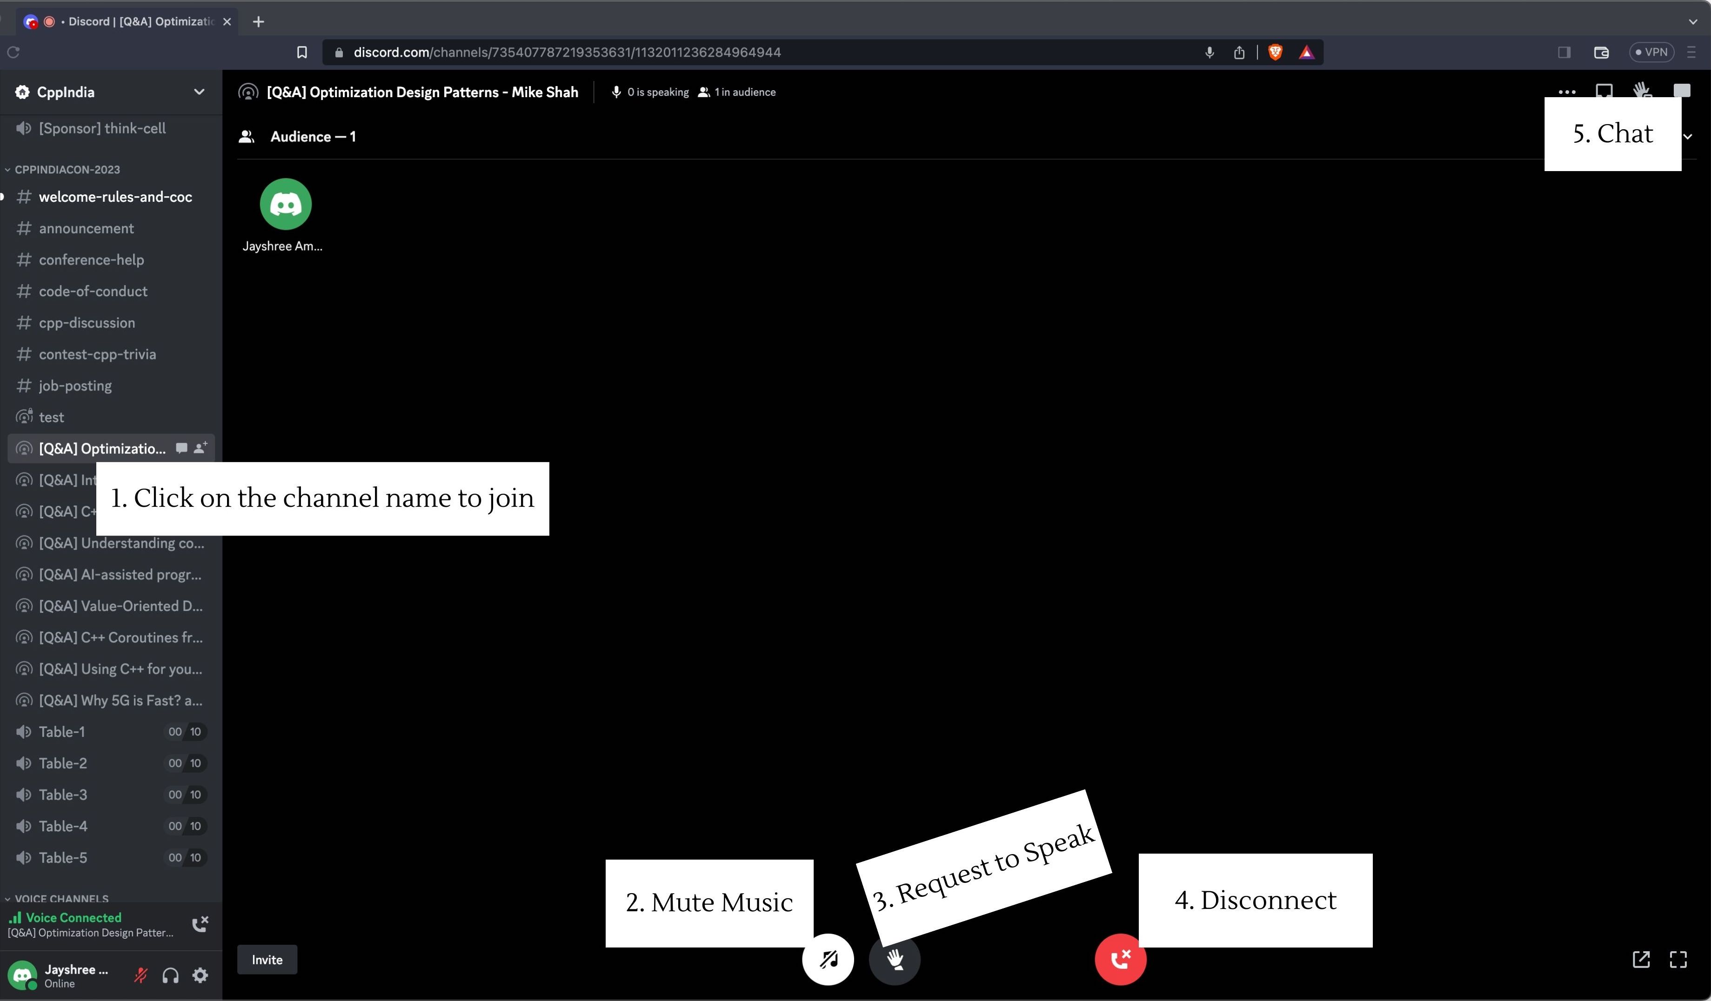Open speaker requests raised-hand icon in header
The image size is (1711, 1001).
pyautogui.click(x=1642, y=90)
